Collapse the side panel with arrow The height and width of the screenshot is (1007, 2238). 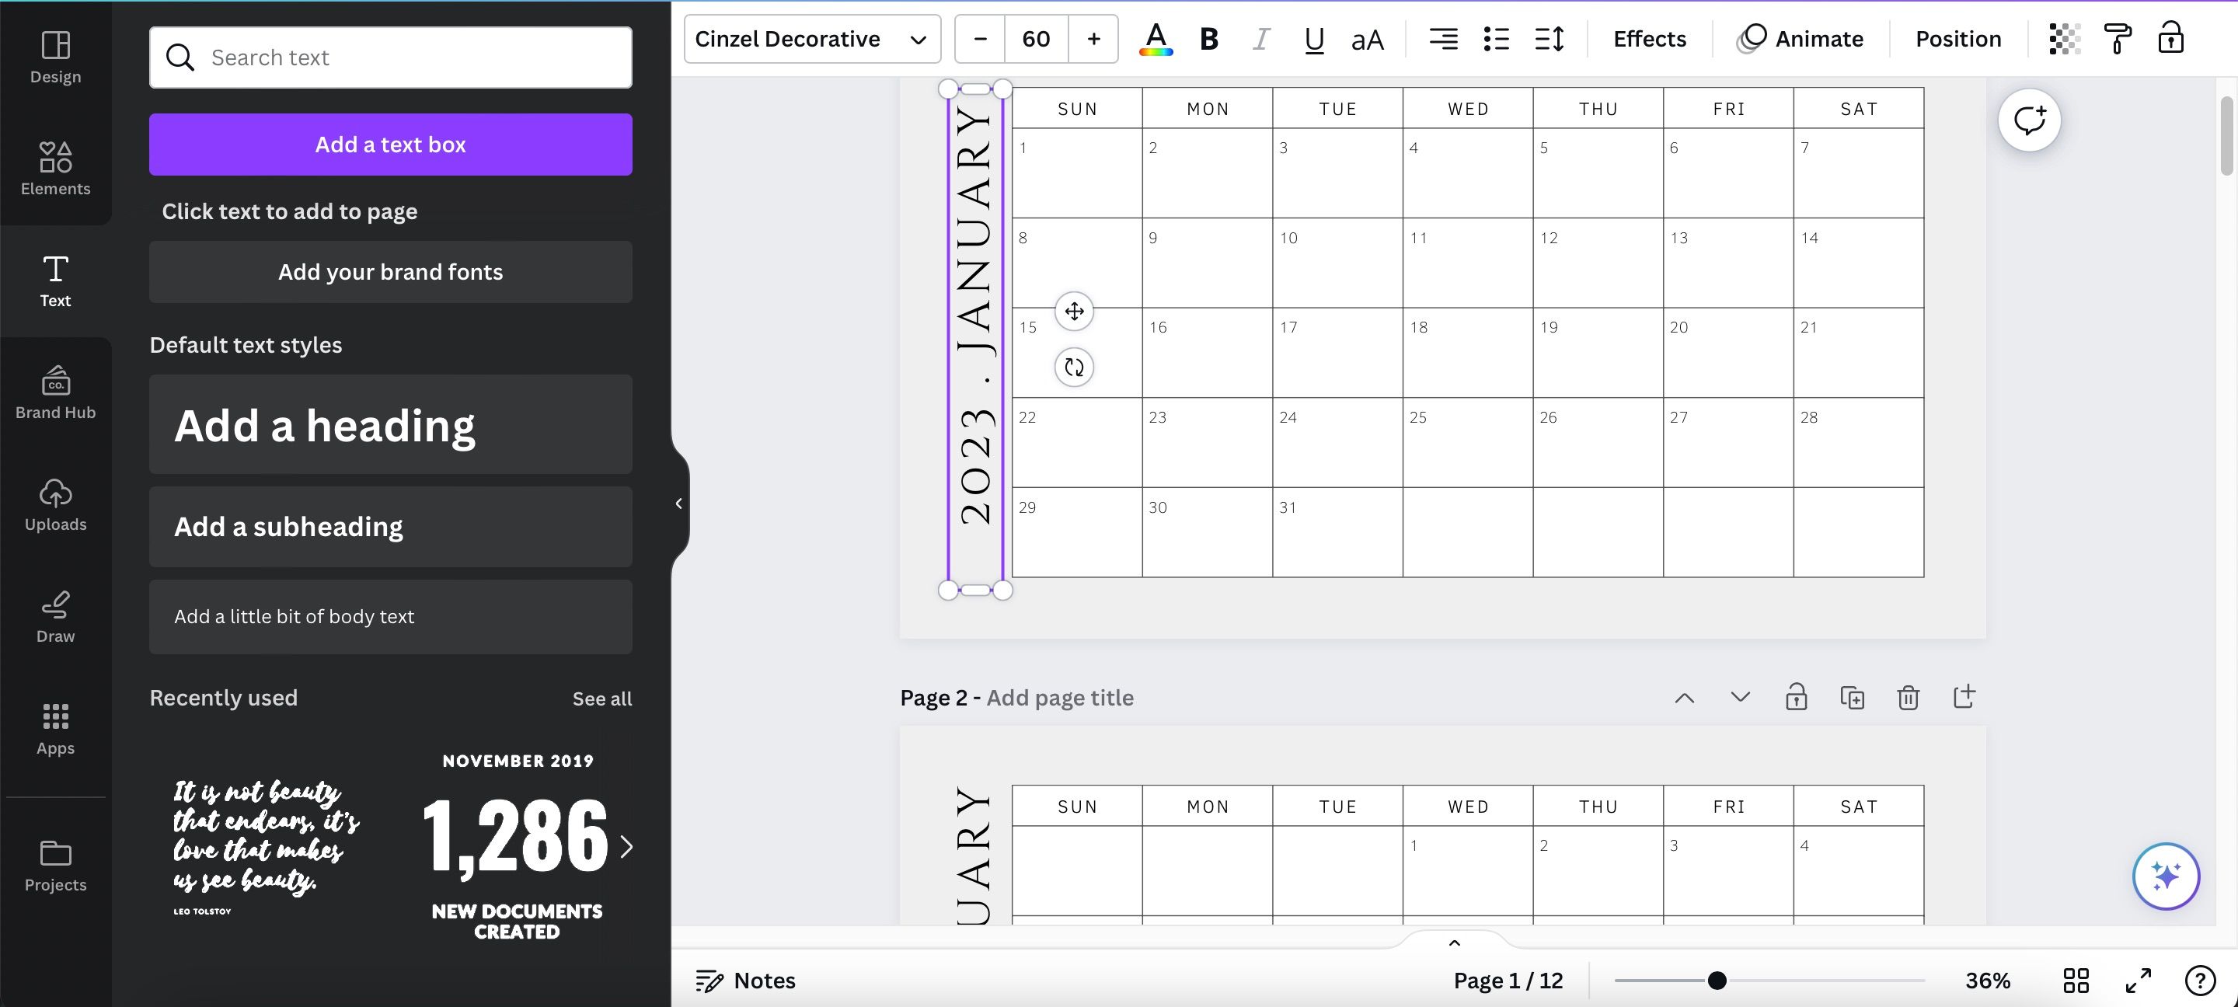click(x=678, y=503)
